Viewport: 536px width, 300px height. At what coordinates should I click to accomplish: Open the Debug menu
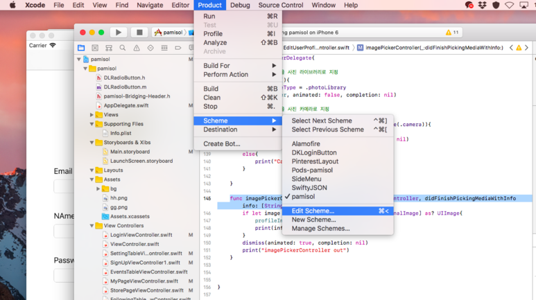(240, 5)
